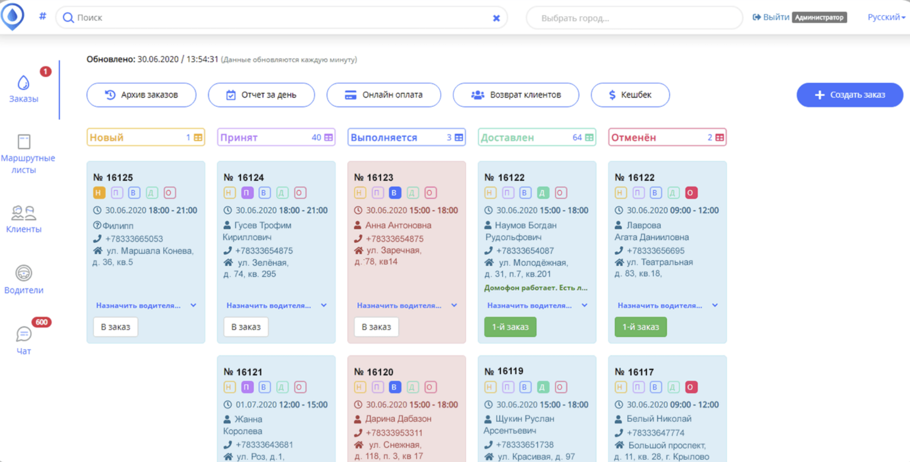This screenshot has height=462, width=910.
Task: Click phone +78333665053 on order 16125
Action: (134, 239)
